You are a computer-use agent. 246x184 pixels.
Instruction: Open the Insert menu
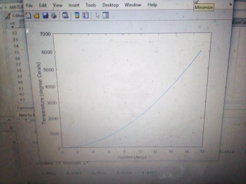tap(74, 5)
